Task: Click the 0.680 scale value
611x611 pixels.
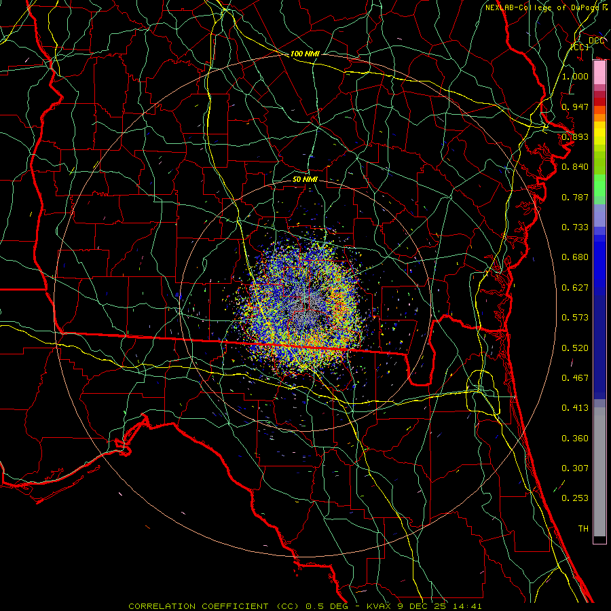Action: (x=575, y=257)
